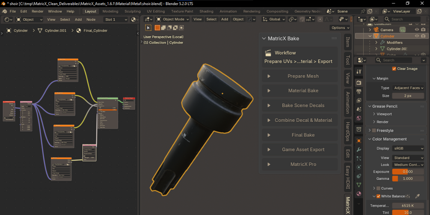Viewport: 430px width, 215px height.
Task: Expand the Prepare Mesh panel
Action: click(x=300, y=76)
